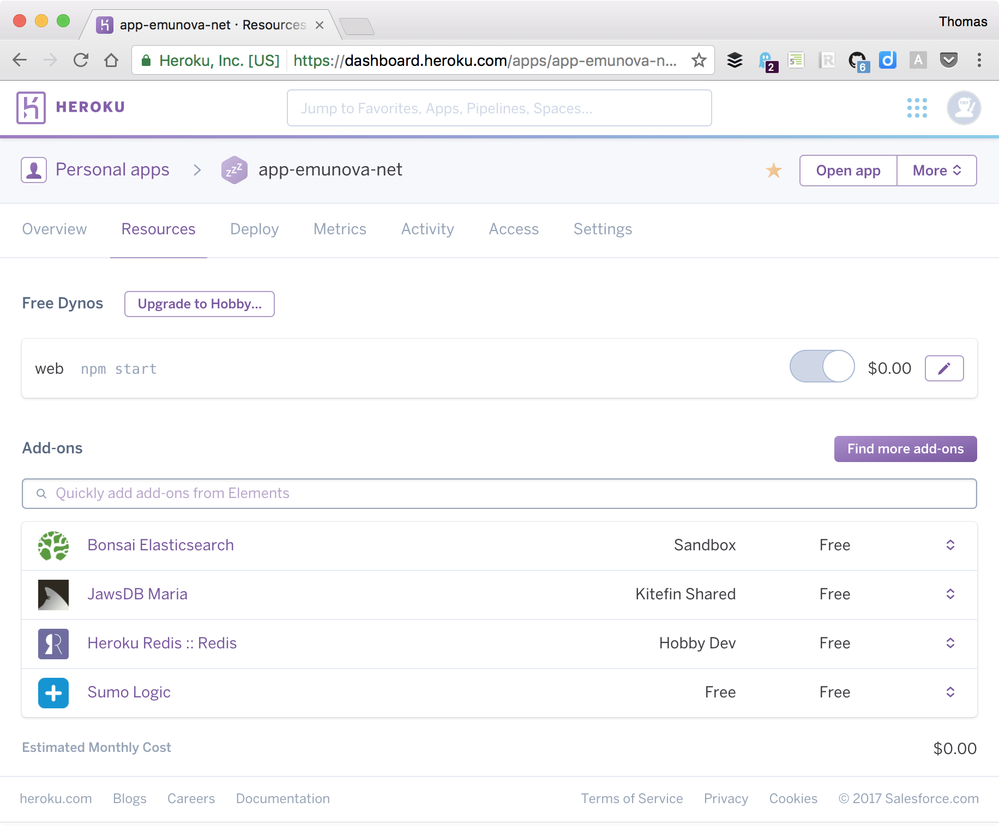Click the JawsDB Maria add-on logo
The height and width of the screenshot is (826, 999).
[x=53, y=594]
